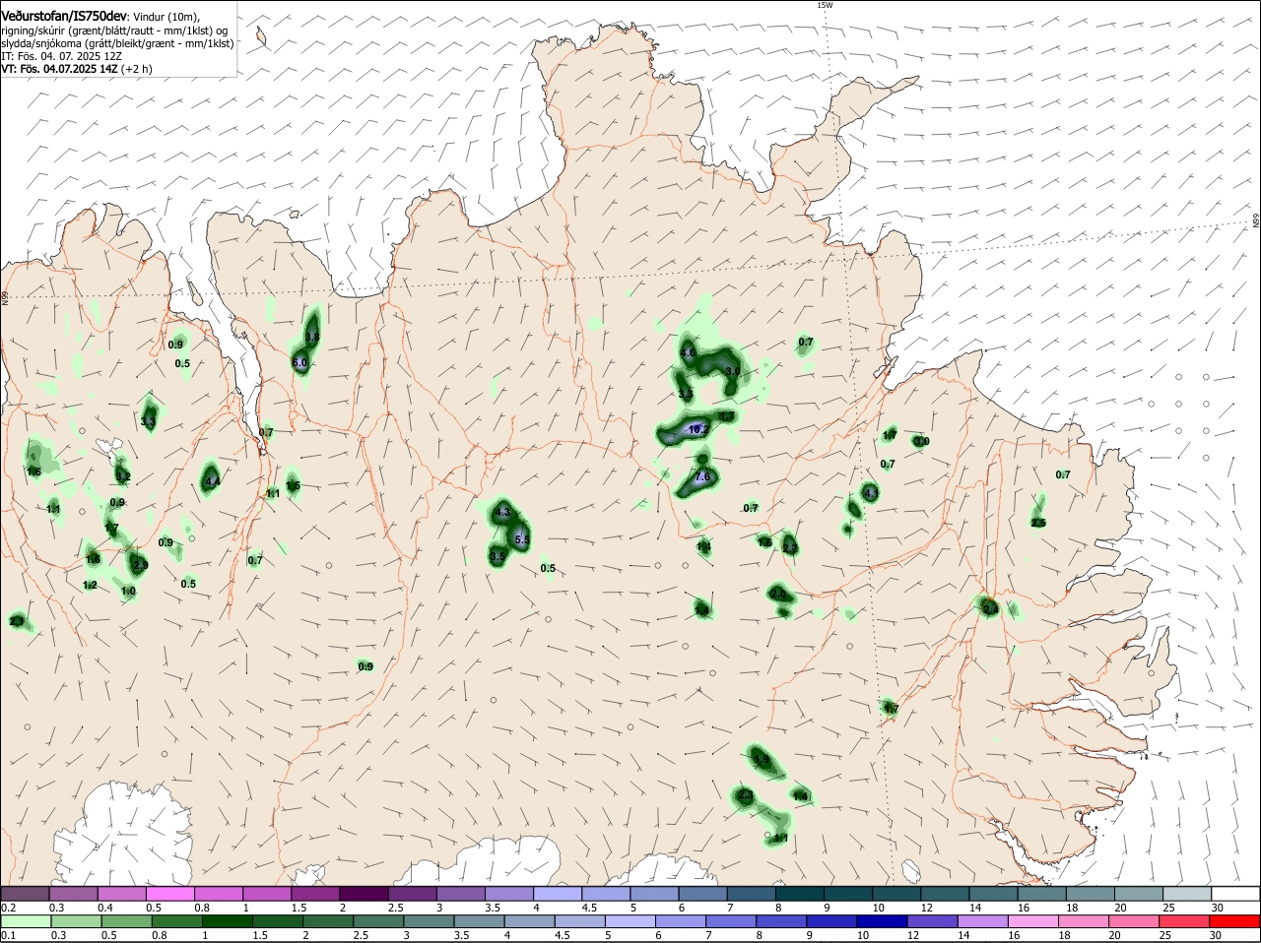Click the 4.6 precipitation value on map
The height and width of the screenshot is (943, 1261).
click(x=688, y=352)
